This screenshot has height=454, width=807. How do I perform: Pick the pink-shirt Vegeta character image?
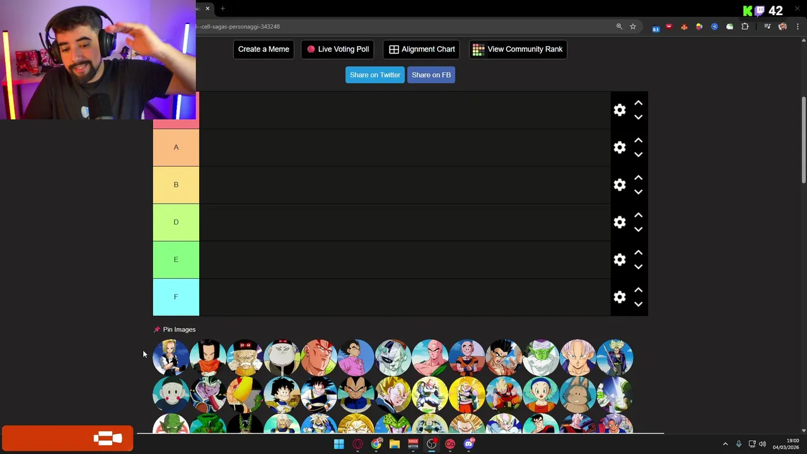pyautogui.click(x=356, y=357)
